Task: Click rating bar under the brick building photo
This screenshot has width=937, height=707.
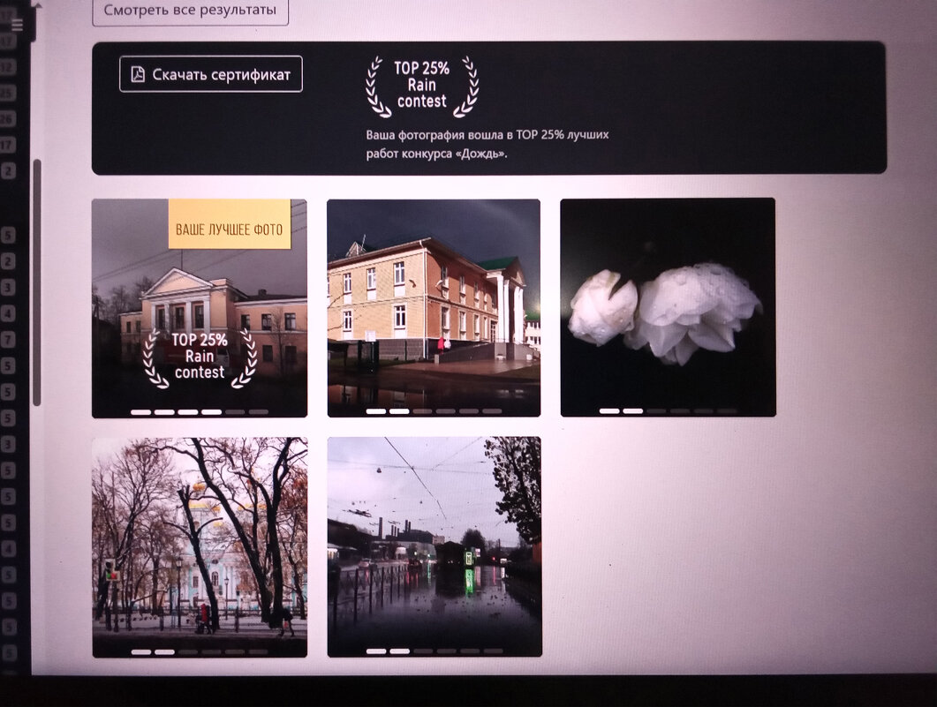Action: pos(434,410)
